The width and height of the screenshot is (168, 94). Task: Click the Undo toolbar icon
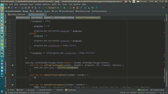(16, 8)
